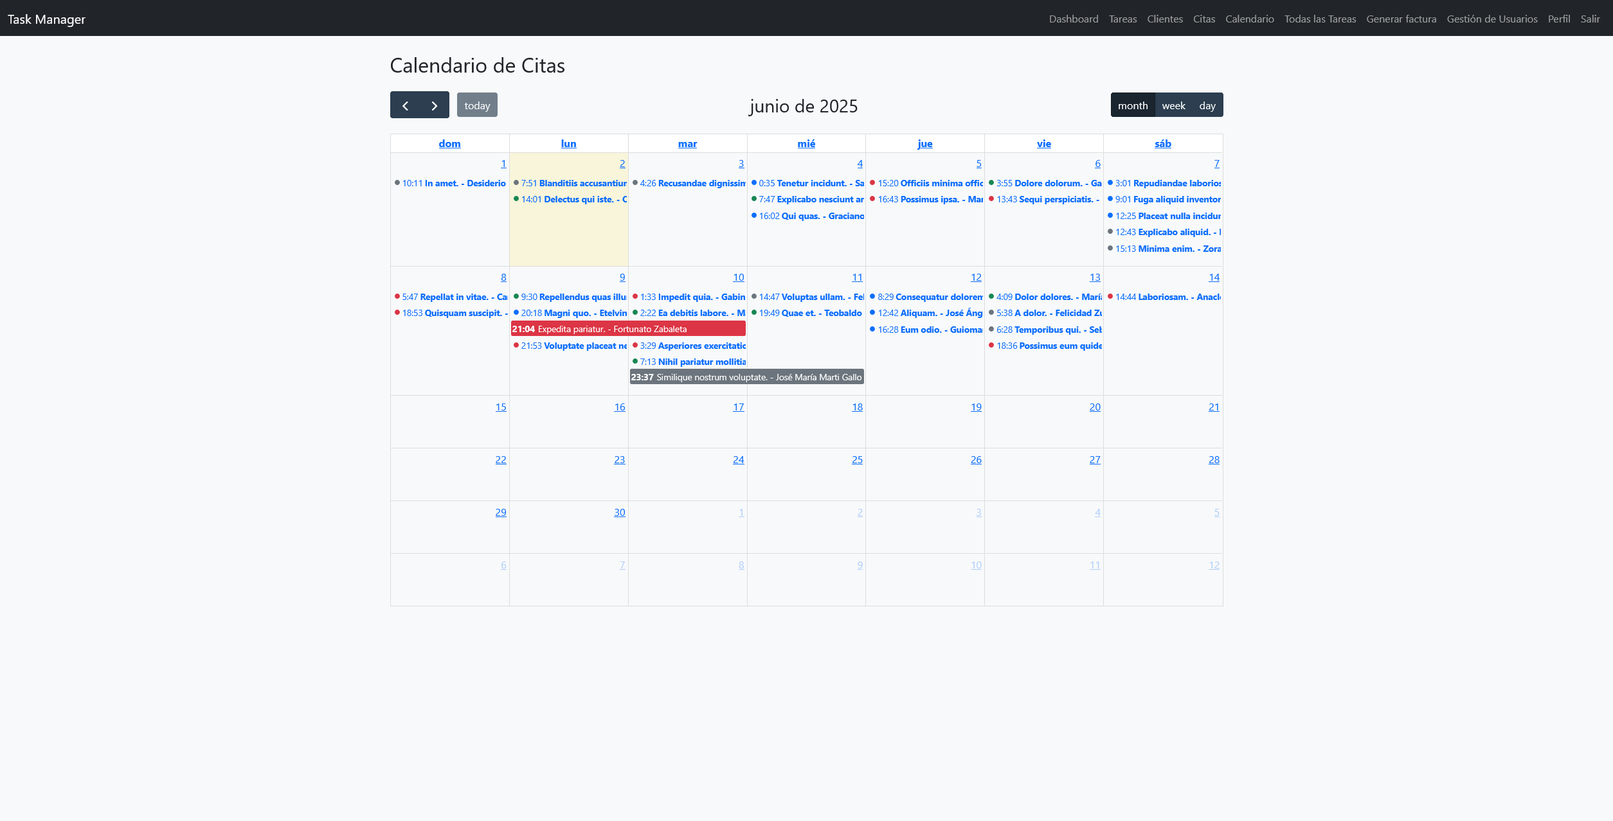
Task: Open the 21:53 Voluptate placeat event
Action: (x=569, y=346)
